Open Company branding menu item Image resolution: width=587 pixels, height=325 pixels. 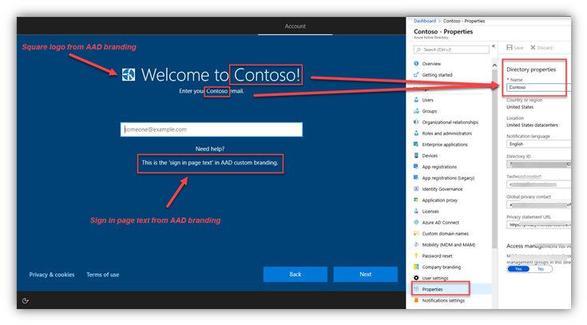pyautogui.click(x=442, y=267)
